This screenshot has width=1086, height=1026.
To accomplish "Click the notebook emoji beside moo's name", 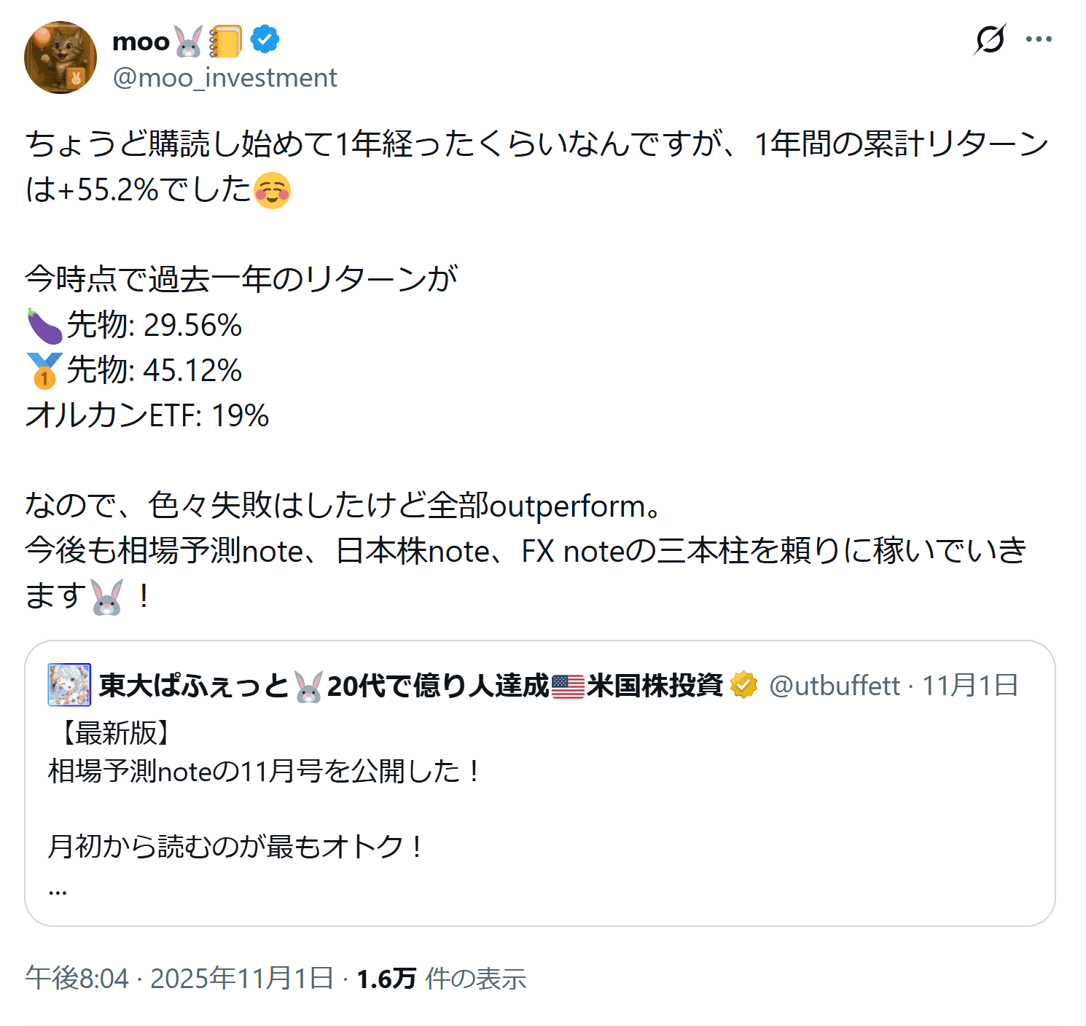I will coord(226,42).
